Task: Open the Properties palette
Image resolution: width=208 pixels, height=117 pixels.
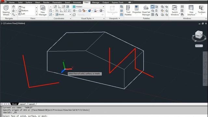Action: pyautogui.click(x=136, y=9)
